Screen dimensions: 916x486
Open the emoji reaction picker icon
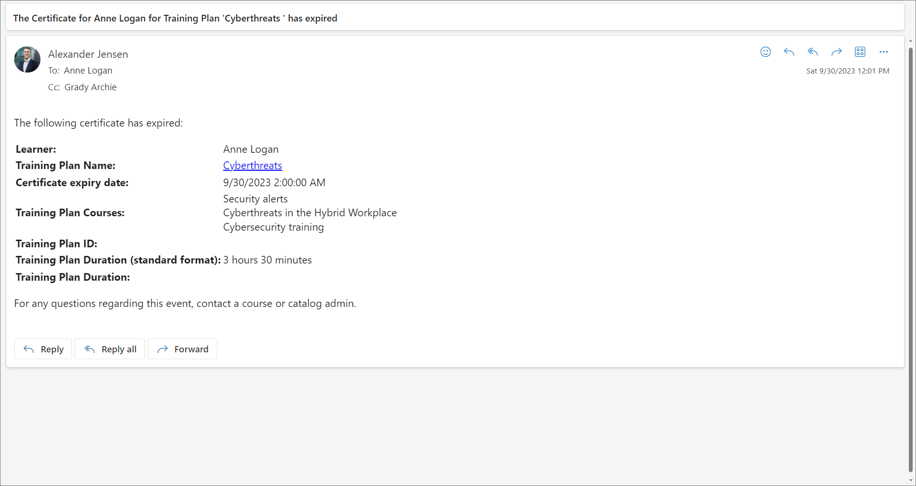point(765,52)
